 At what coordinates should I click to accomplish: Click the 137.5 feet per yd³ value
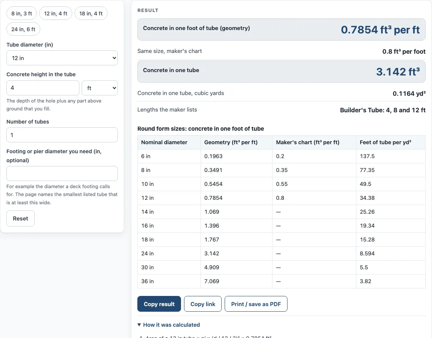[367, 156]
